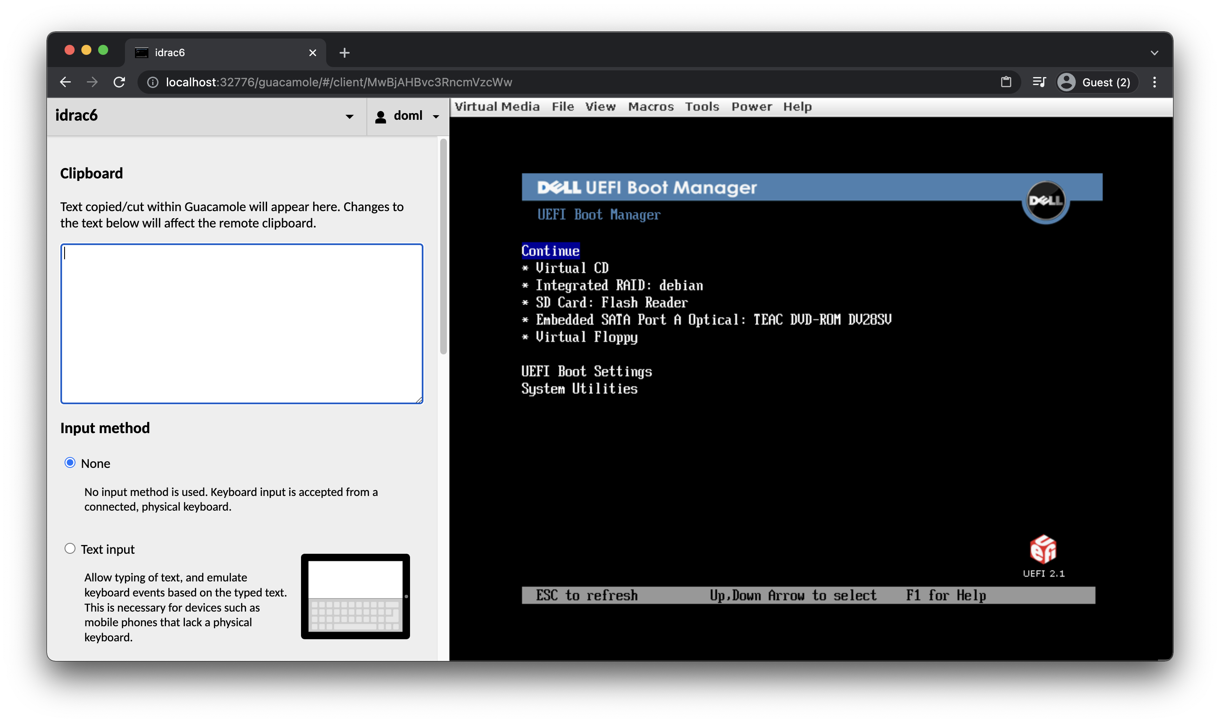Viewport: 1220px width, 723px height.
Task: Click the on-screen keyboard tablet illustration
Action: [x=355, y=596]
